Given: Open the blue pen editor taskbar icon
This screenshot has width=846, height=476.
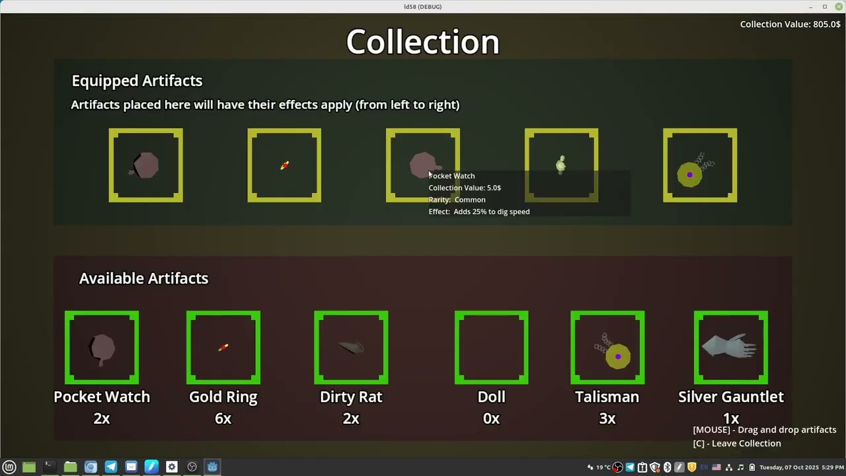Looking at the screenshot, I should (151, 467).
